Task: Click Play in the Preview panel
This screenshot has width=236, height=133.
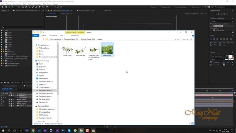Action: click(221, 14)
